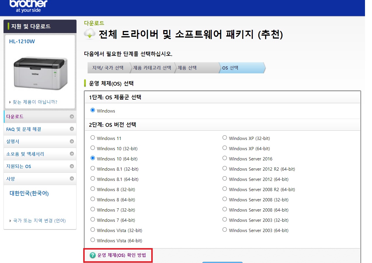The image size is (372, 263).
Task: Click the arrow icon beside 설명서
Action: tap(72, 141)
